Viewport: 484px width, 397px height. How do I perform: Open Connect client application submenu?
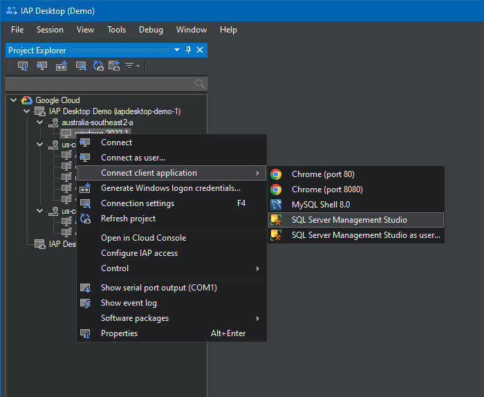[x=171, y=173]
